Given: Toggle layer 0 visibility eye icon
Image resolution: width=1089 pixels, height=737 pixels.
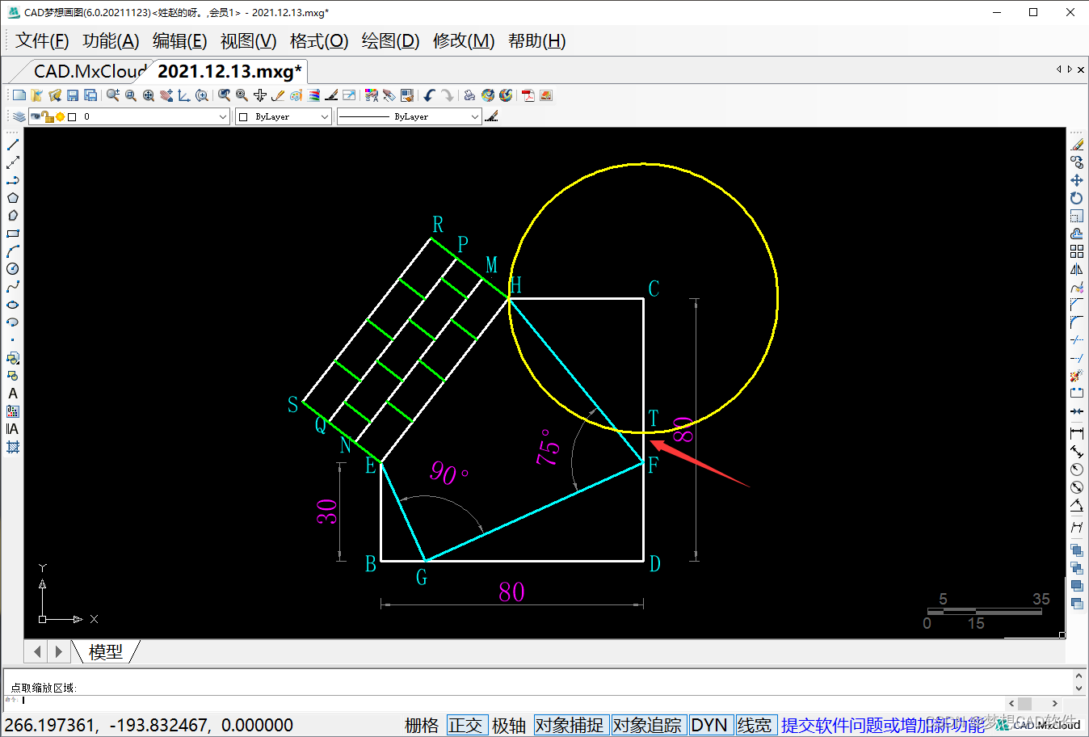Looking at the screenshot, I should point(36,116).
